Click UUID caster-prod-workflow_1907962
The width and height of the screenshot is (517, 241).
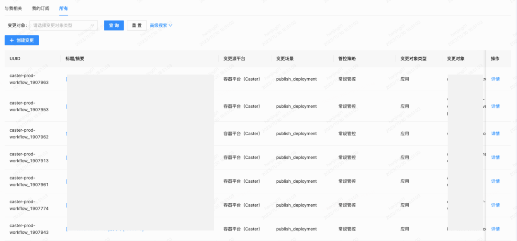click(29, 134)
